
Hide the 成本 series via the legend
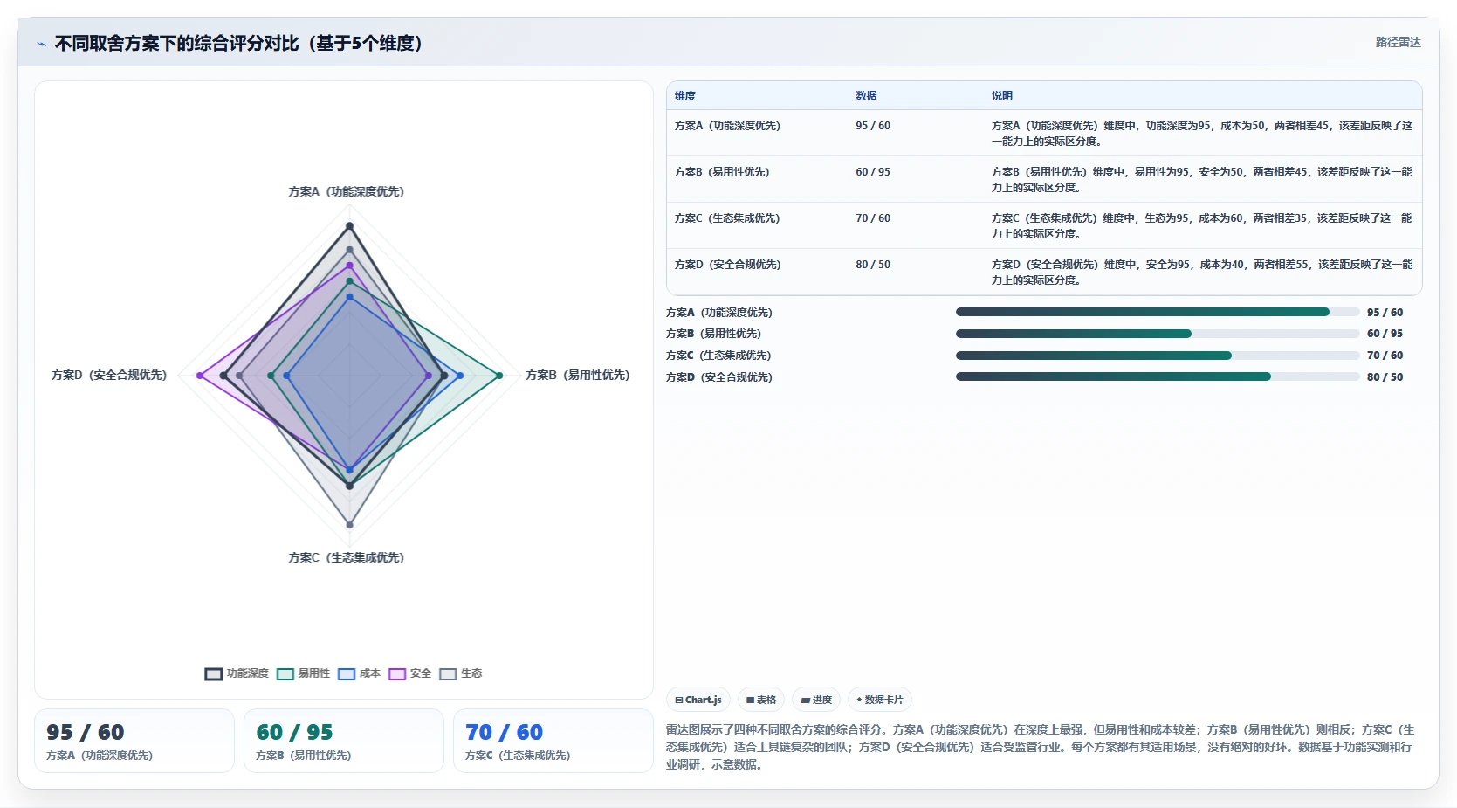tap(359, 673)
